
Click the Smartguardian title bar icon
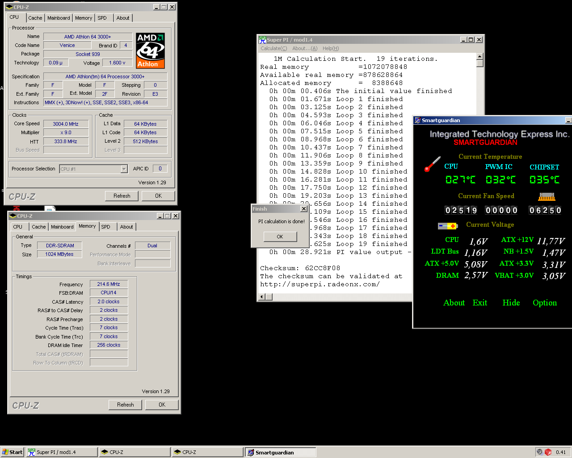point(417,120)
